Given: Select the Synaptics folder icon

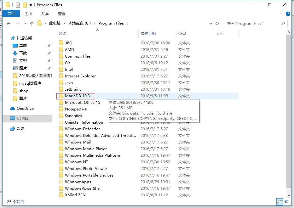Looking at the screenshot, I should pos(61,116).
